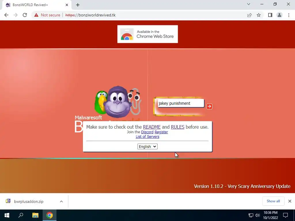
Task: Open the List of Servers link
Action: [x=147, y=137]
